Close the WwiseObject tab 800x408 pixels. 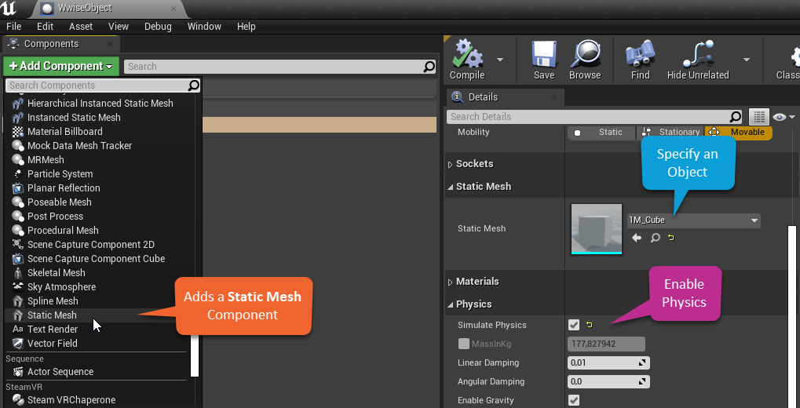(x=174, y=9)
